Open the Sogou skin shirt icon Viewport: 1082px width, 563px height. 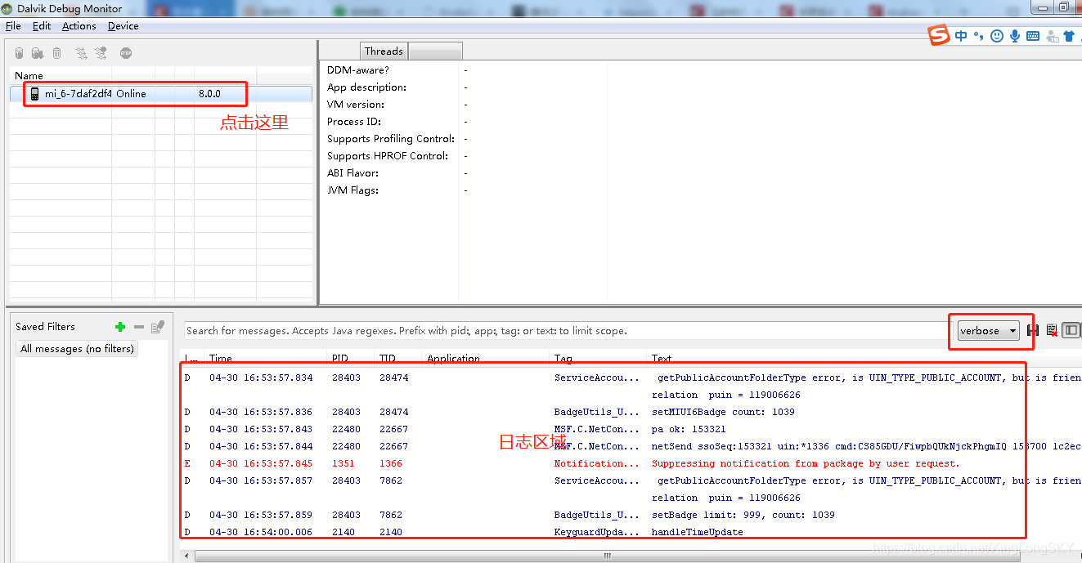tap(1069, 36)
